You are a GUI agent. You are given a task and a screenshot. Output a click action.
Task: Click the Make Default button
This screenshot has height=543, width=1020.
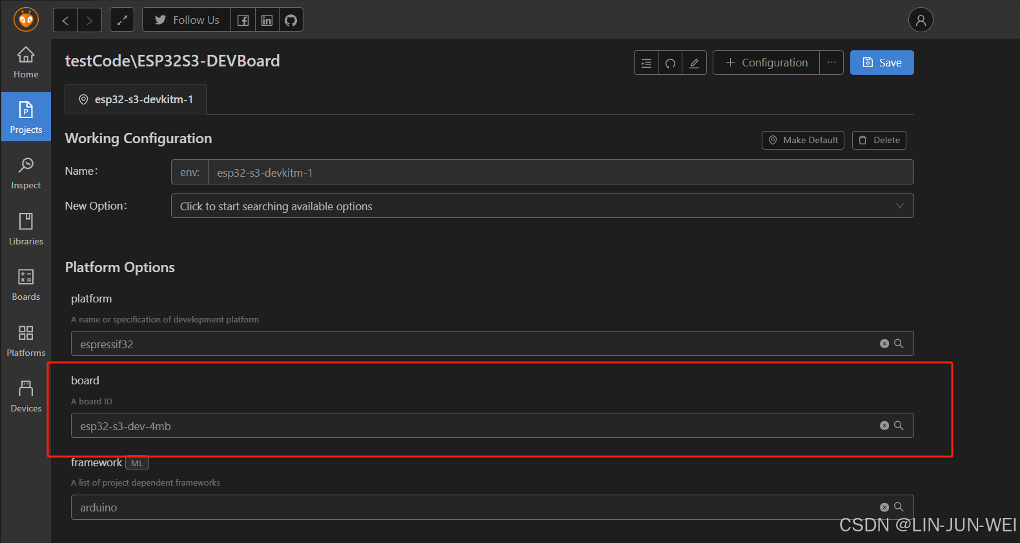[803, 140]
